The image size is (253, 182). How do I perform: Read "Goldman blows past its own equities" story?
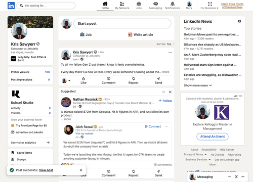pyautogui.click(x=211, y=34)
